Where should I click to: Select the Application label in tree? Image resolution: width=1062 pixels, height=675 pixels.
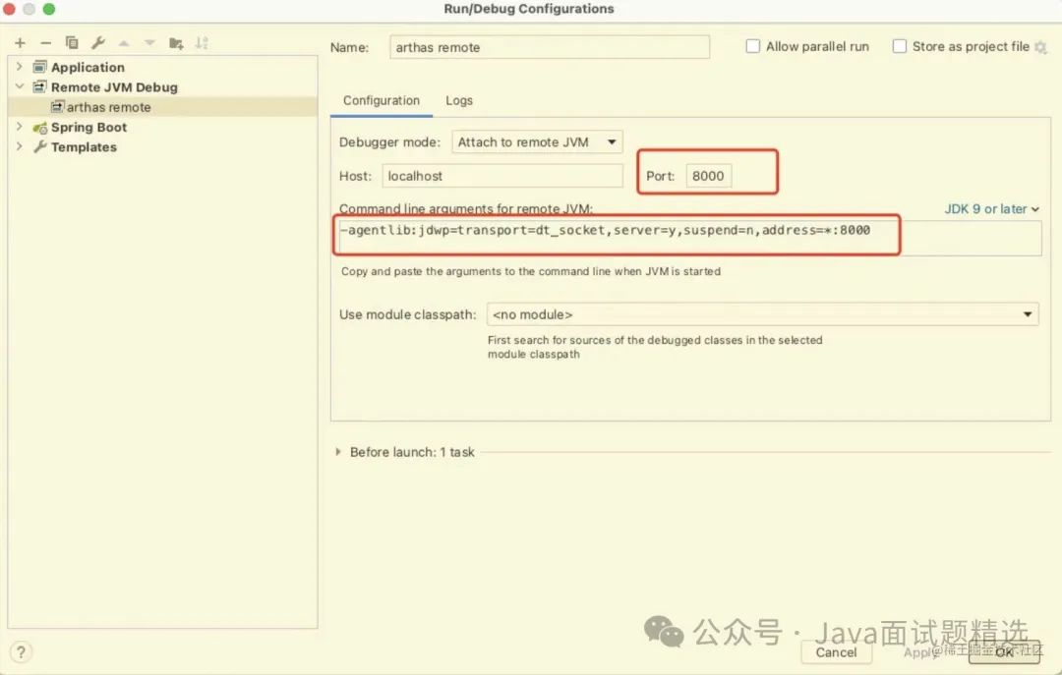click(x=88, y=67)
